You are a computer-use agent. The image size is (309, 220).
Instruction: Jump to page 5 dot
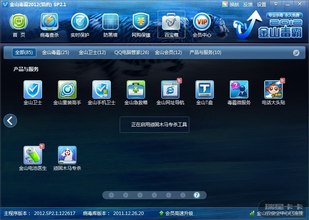(x=168, y=195)
